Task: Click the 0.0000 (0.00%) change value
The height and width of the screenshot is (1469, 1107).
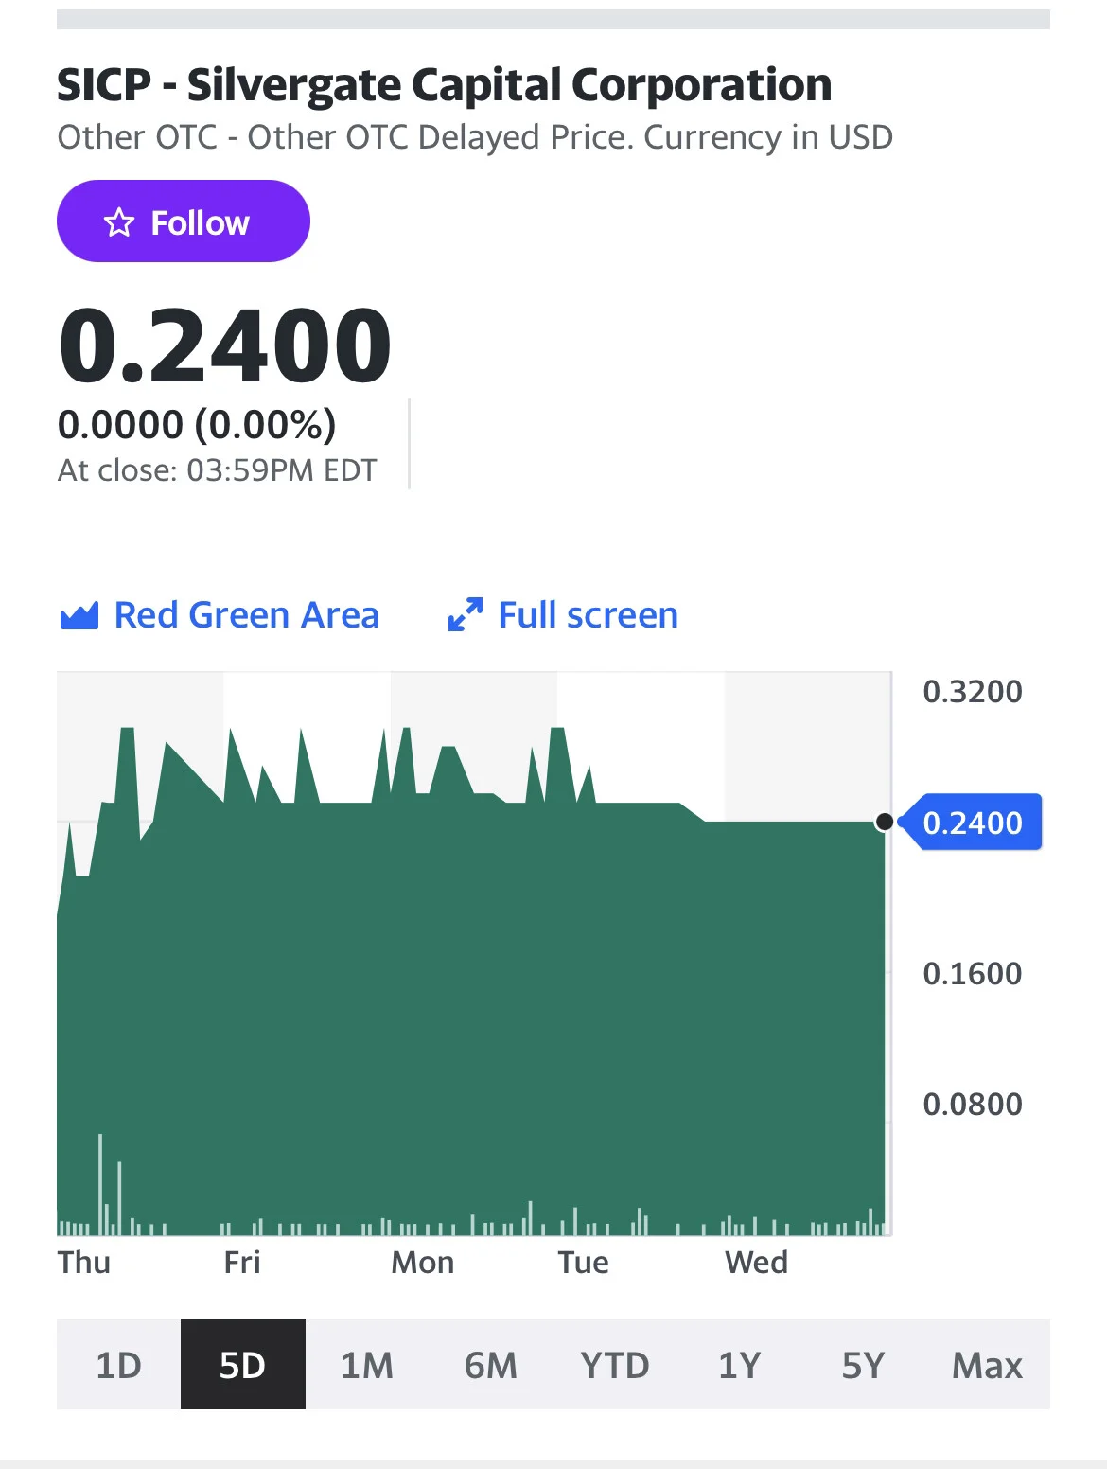Action: (197, 424)
